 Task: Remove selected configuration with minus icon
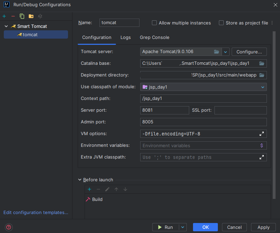(13, 17)
